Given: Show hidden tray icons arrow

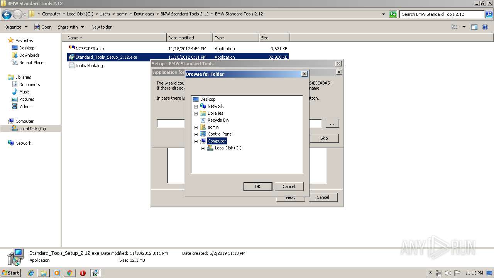Looking at the screenshot, I should pyautogui.click(x=431, y=273).
